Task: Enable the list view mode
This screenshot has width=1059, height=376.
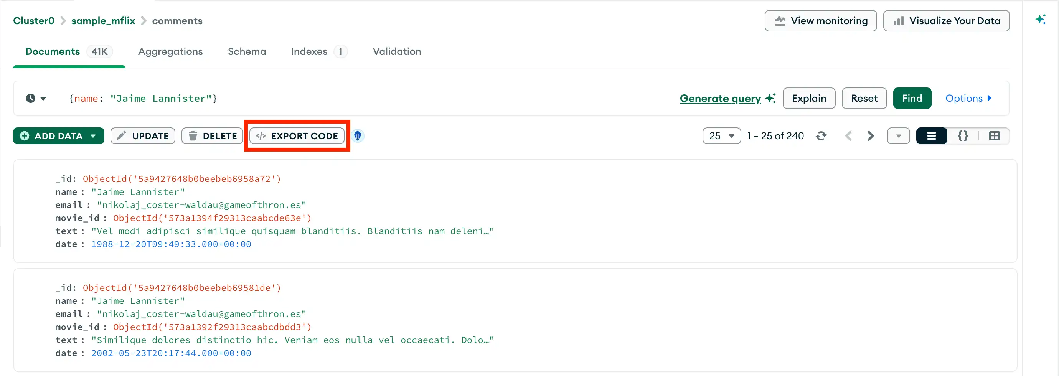Action: pos(931,135)
